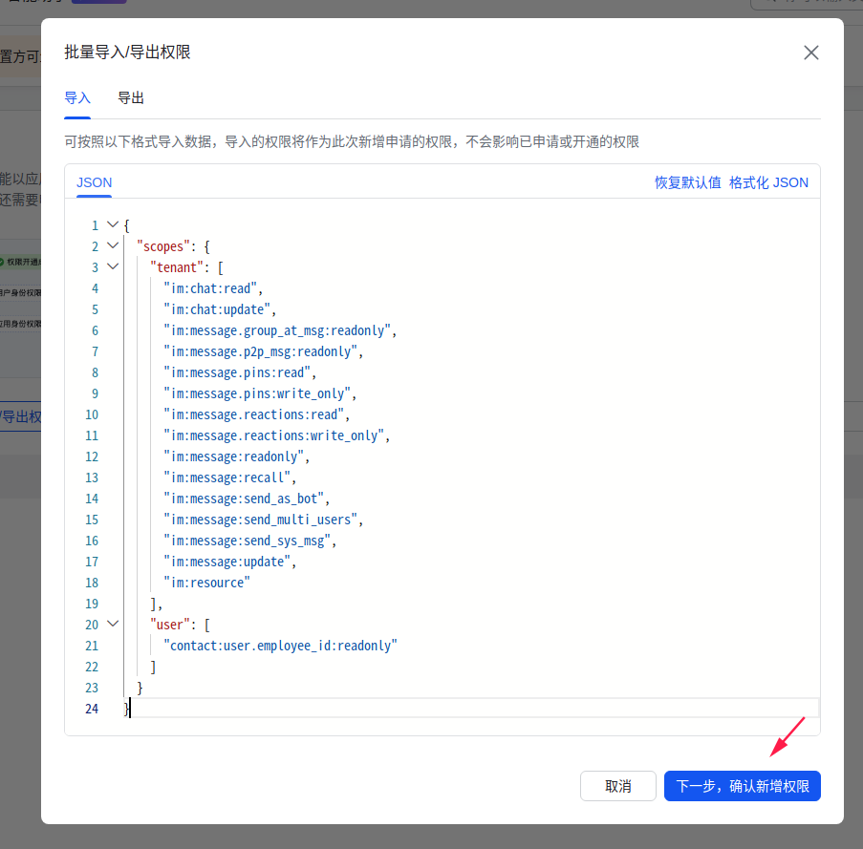Switch to the 导入 tab
Image resolution: width=863 pixels, height=849 pixels.
77,98
